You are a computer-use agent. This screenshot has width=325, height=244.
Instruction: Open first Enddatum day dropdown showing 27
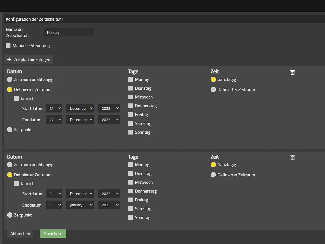click(54, 120)
